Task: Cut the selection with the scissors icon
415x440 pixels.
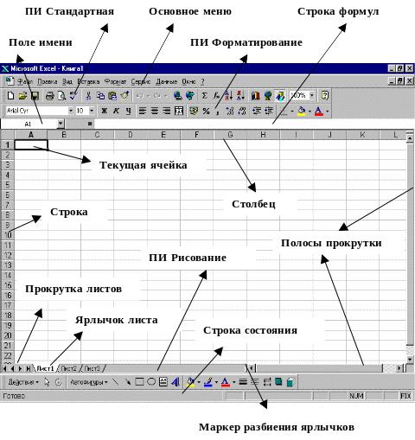Action: (88, 96)
